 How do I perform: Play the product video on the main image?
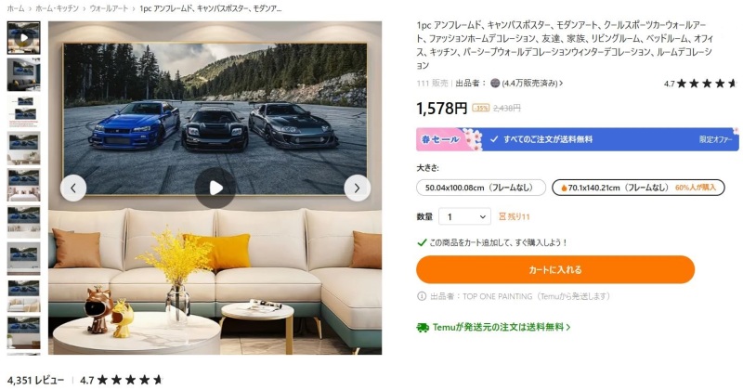tap(215, 188)
